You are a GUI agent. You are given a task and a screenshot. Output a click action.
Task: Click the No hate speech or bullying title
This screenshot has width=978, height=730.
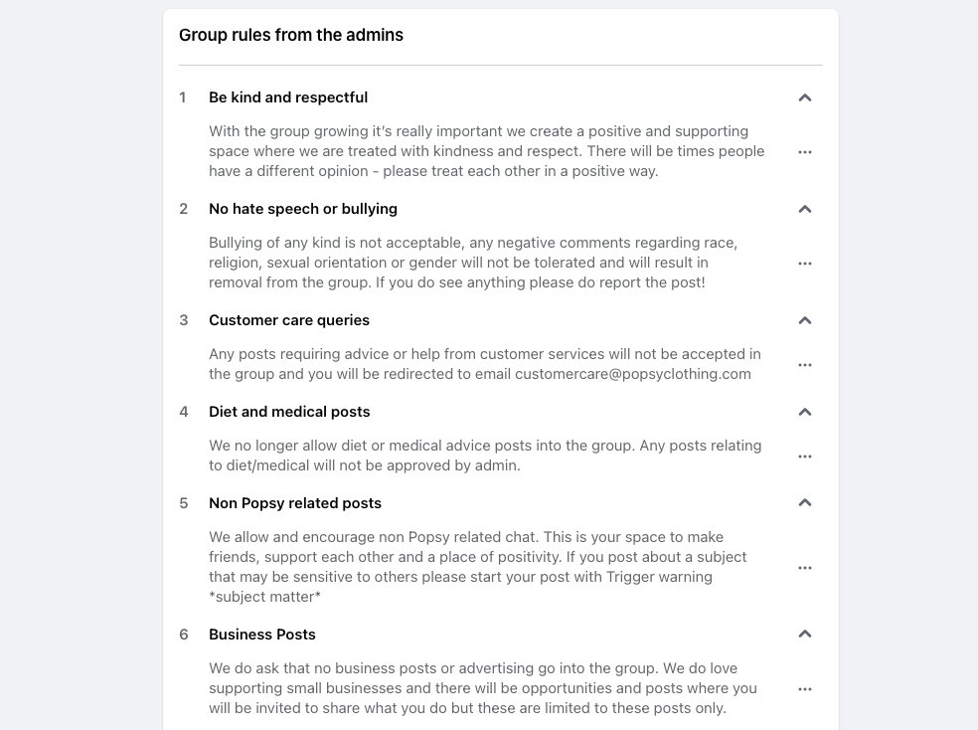303,209
